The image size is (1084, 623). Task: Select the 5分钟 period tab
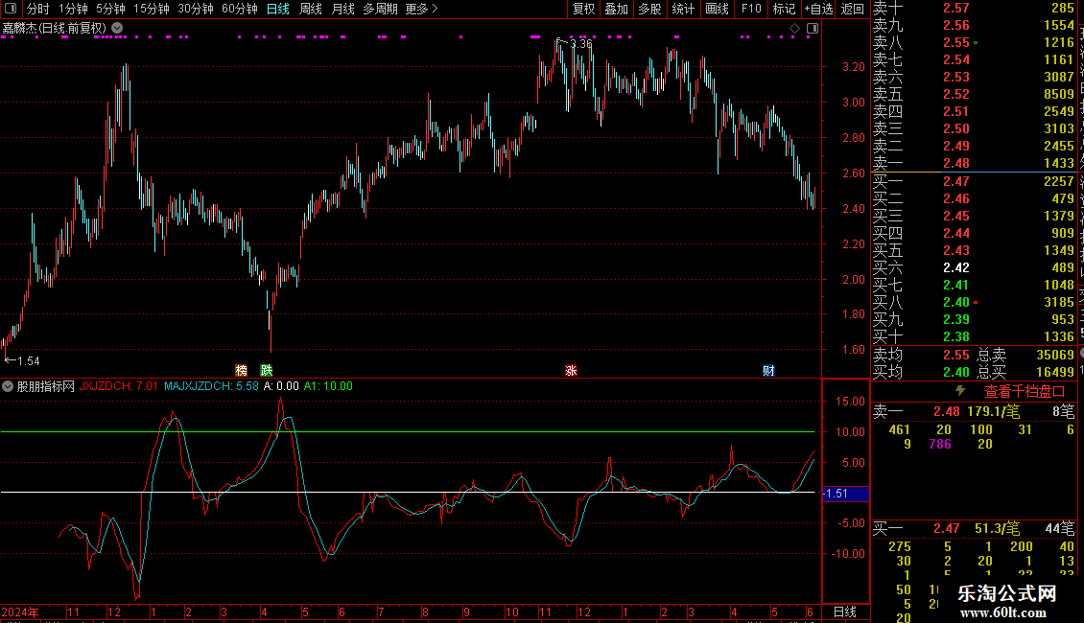tap(110, 9)
